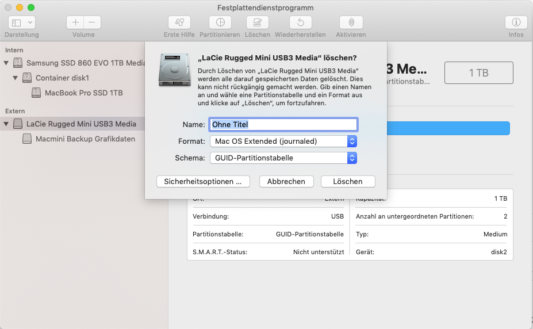Click the hard disk image in dialog
The image size is (533, 329).
[175, 70]
